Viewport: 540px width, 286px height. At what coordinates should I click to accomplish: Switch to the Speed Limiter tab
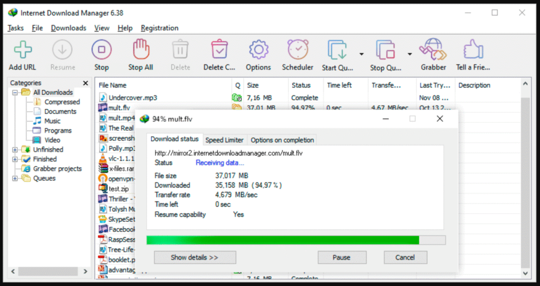[224, 140]
